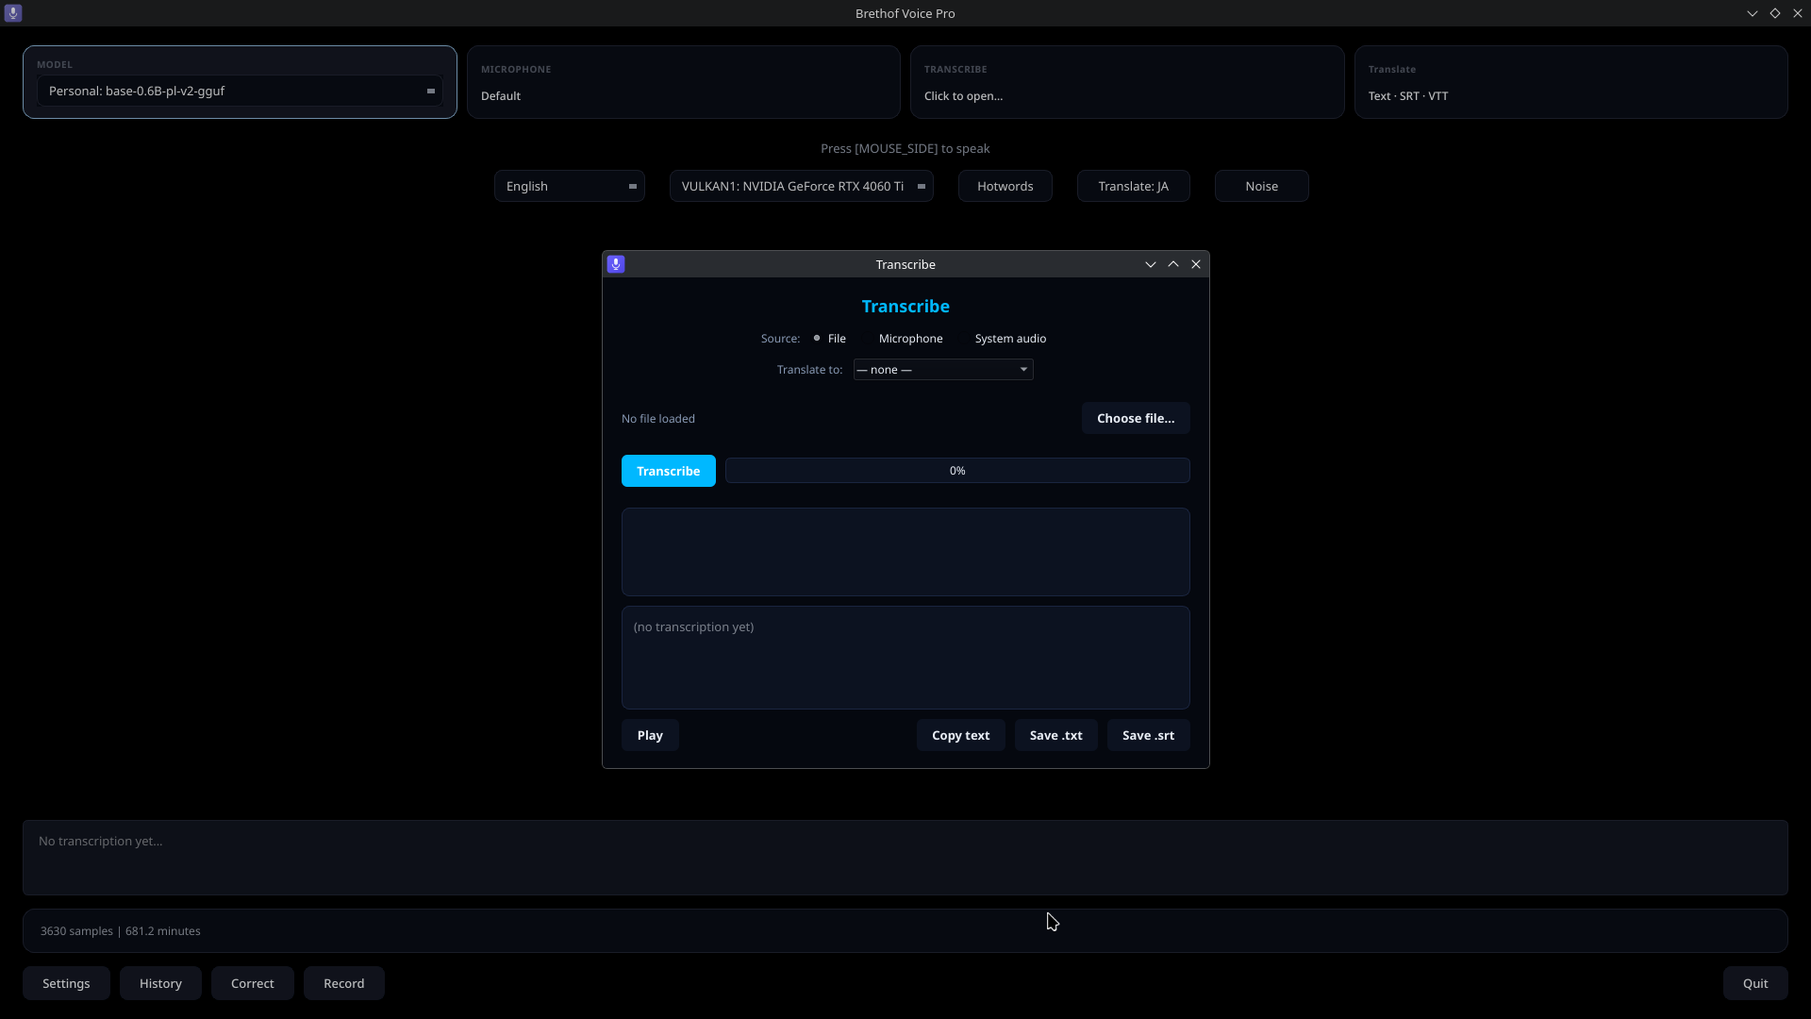Viewport: 1811px width, 1019px height.
Task: Maximize the Transcribe dialog window
Action: [x=1173, y=264]
